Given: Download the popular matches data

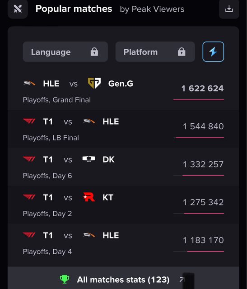Looking at the screenshot, I should point(229,9).
